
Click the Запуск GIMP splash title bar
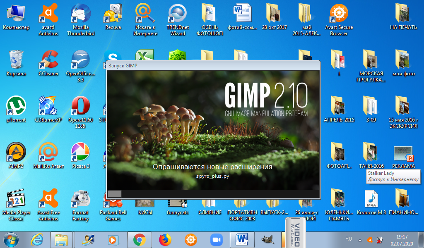click(x=213, y=66)
